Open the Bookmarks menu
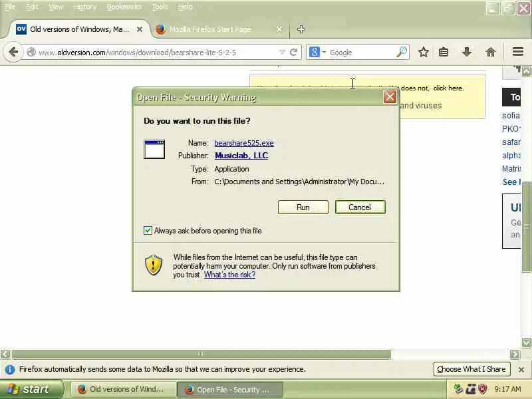Screen dimensions: 532x399 click(x=124, y=7)
